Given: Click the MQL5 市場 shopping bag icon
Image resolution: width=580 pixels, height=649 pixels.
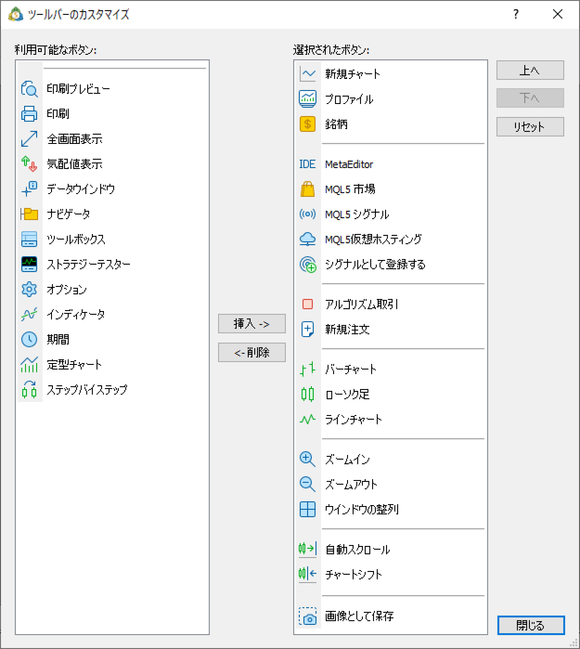Looking at the screenshot, I should (x=308, y=189).
